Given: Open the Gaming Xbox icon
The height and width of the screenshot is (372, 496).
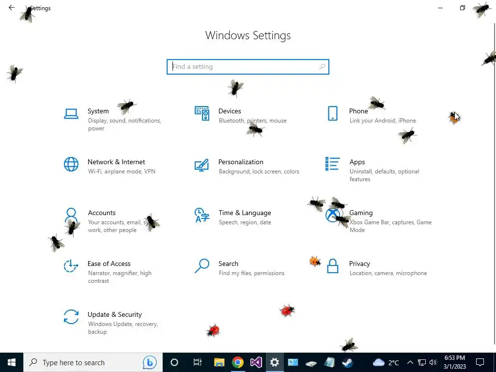Looking at the screenshot, I should coord(332,215).
